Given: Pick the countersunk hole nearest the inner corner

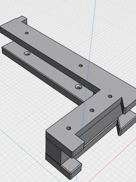Looking at the screenshot, I should (79, 87).
